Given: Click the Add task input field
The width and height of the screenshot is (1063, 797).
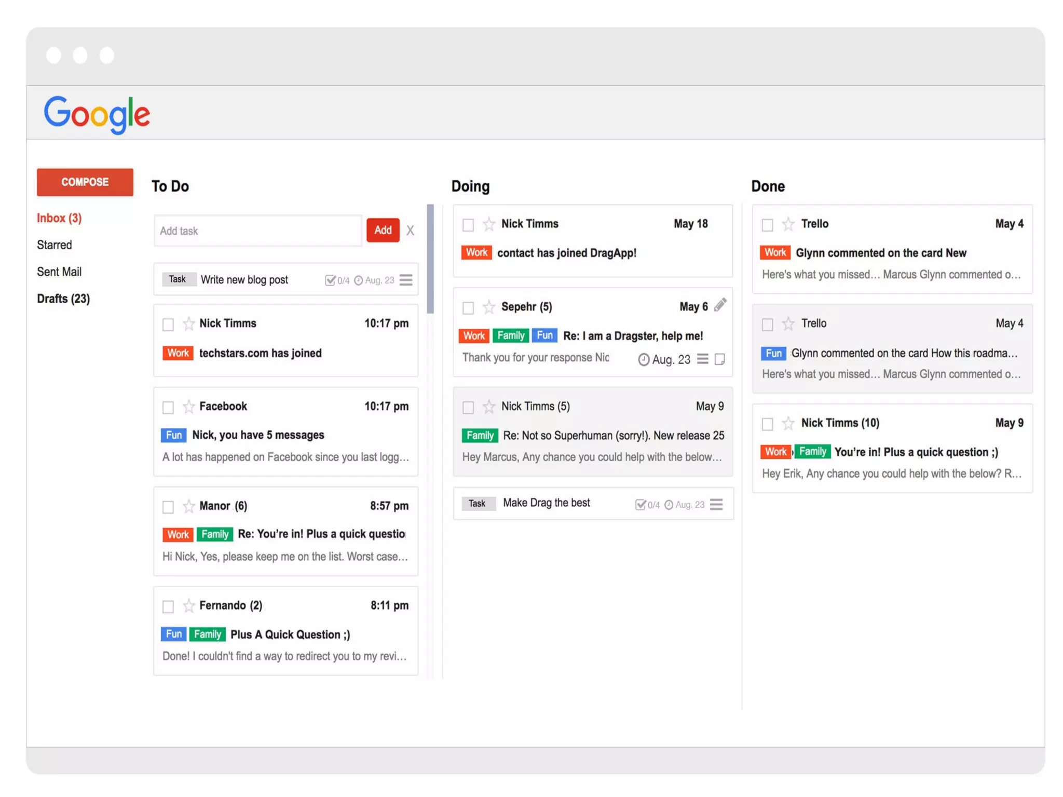Looking at the screenshot, I should [x=258, y=231].
